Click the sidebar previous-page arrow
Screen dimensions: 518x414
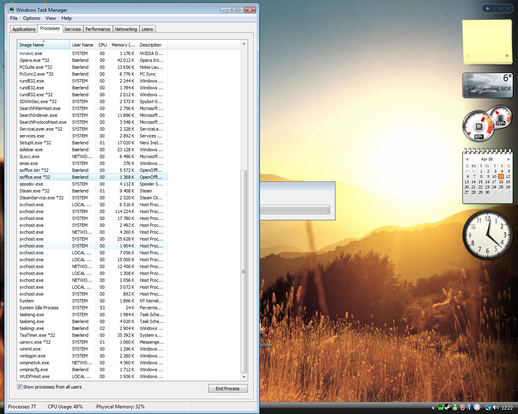click(x=500, y=8)
